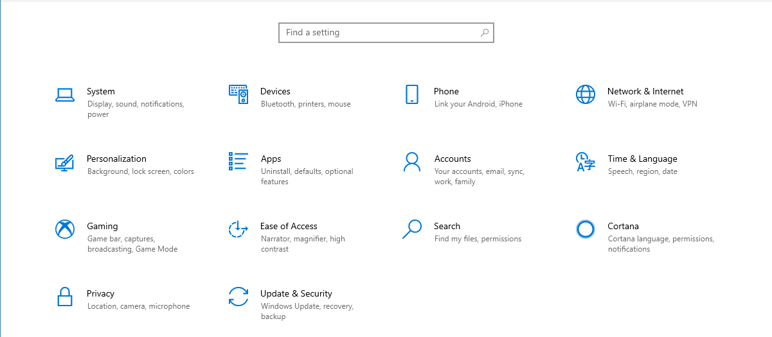Click into the Find a setting field
Image resolution: width=772 pixels, height=337 pixels.
tap(379, 33)
